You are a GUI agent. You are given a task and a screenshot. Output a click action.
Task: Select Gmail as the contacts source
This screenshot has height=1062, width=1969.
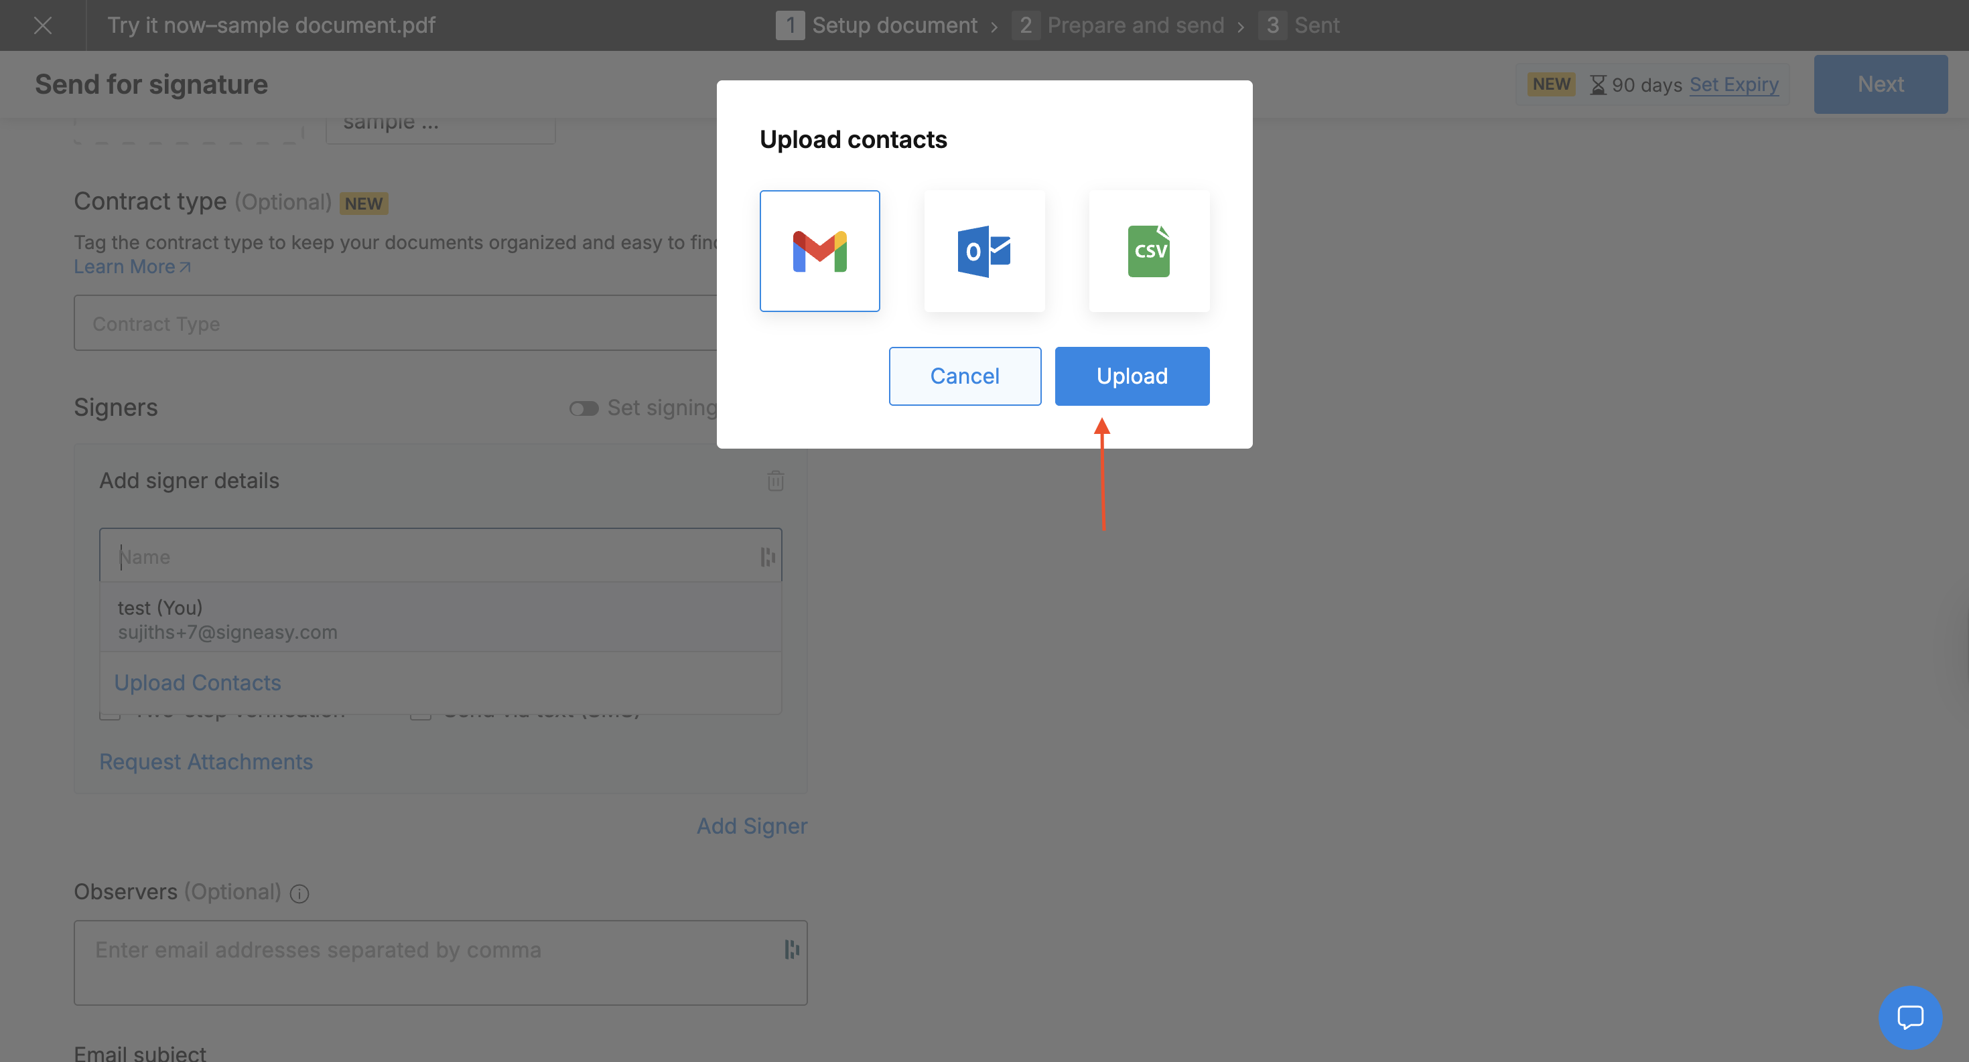tap(819, 250)
